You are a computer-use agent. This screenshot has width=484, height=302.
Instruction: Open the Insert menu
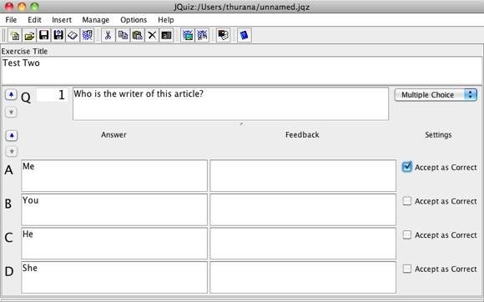click(x=62, y=20)
